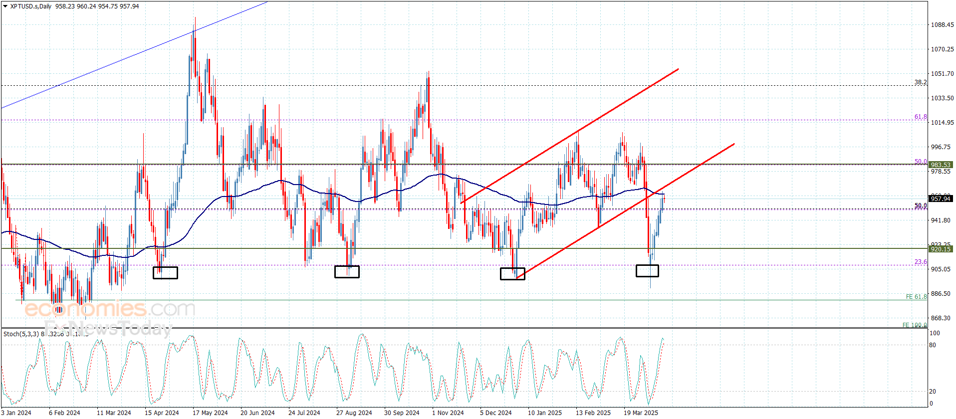956x419 pixels.
Task: Click the 6 Feb 2024 date label
Action: pos(64,413)
